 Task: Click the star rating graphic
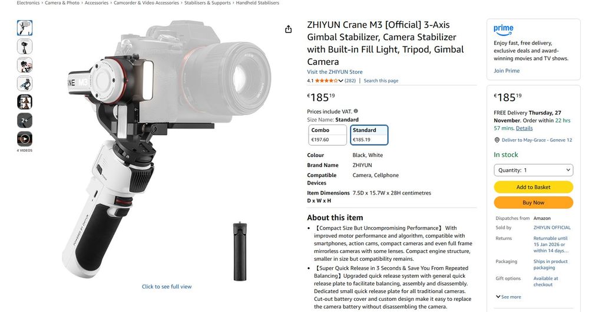pos(326,81)
